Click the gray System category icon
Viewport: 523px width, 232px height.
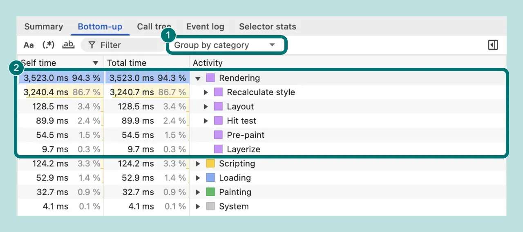(210, 207)
